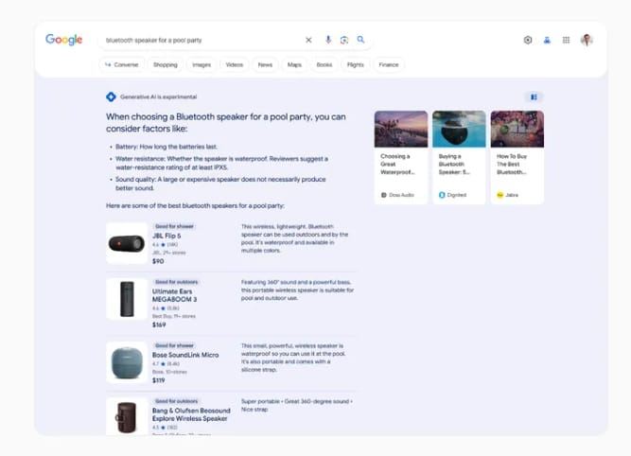Open the account profile avatar

pyautogui.click(x=587, y=40)
